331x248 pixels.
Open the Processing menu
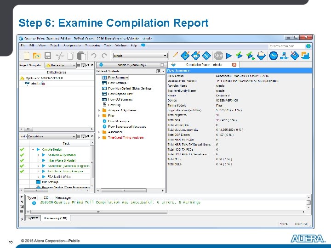92,45
